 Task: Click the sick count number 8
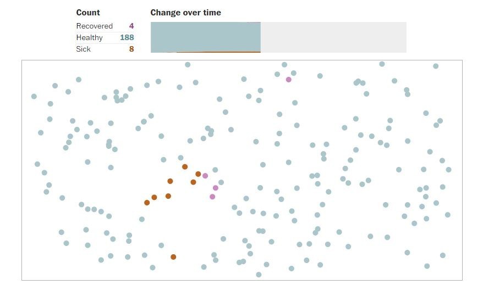pos(131,49)
